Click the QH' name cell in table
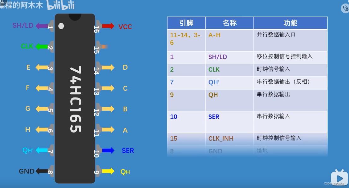 tap(229, 83)
